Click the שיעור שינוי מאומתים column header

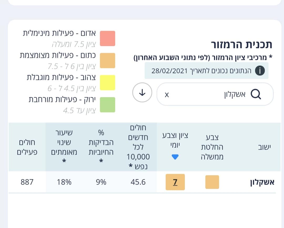click(x=64, y=147)
